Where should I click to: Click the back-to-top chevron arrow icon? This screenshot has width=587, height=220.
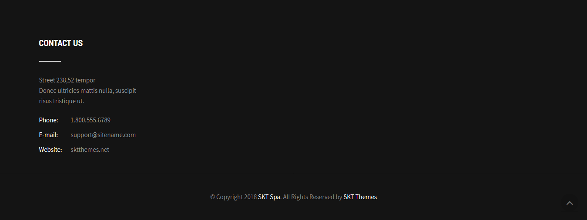(569, 203)
